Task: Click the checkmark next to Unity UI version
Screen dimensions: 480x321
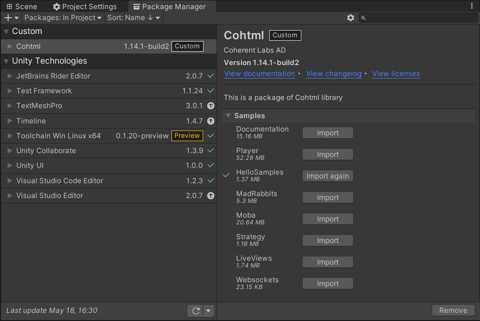Action: [211, 166]
